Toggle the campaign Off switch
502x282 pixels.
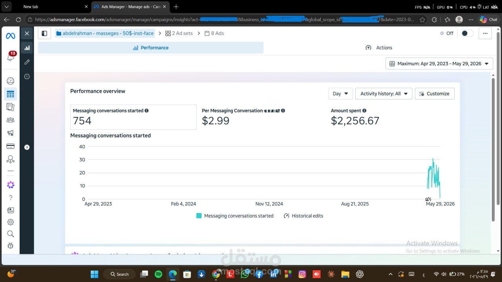point(467,33)
